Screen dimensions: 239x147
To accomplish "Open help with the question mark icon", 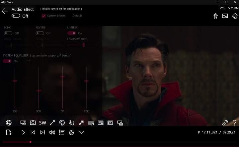I will point(235,123).
